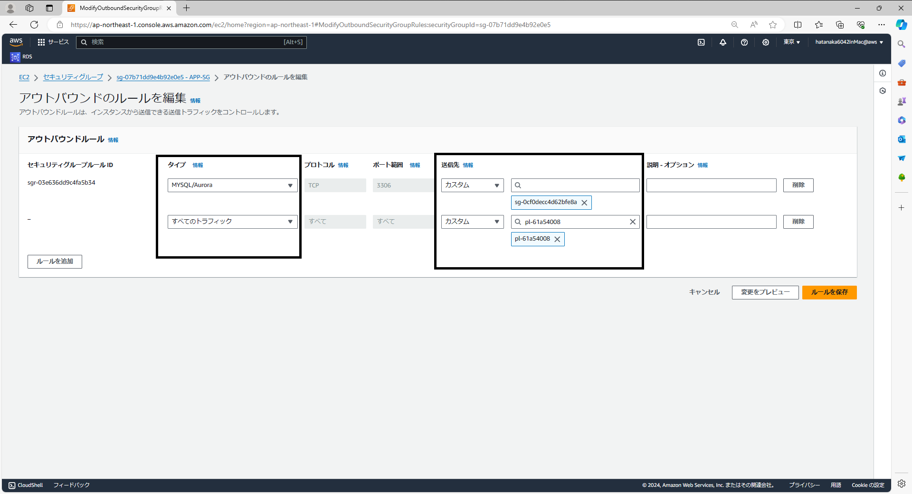Open the notifications bell

pyautogui.click(x=723, y=42)
